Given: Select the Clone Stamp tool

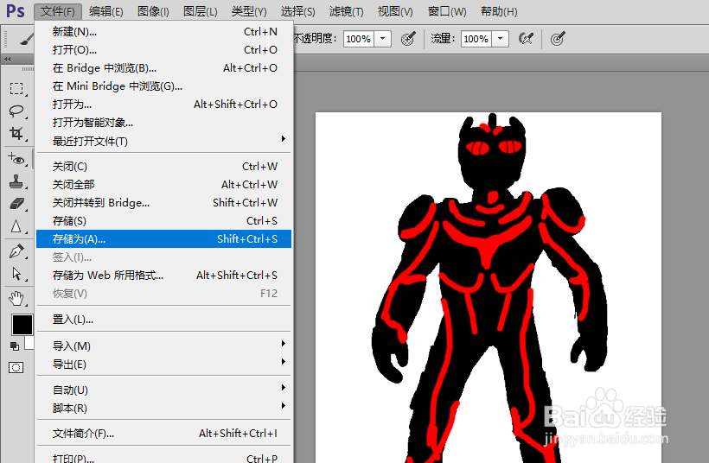Looking at the screenshot, I should click(16, 182).
